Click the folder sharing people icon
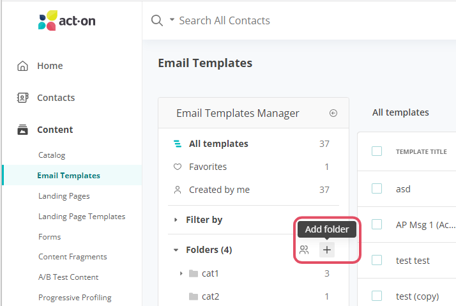This screenshot has width=456, height=306. 304,250
